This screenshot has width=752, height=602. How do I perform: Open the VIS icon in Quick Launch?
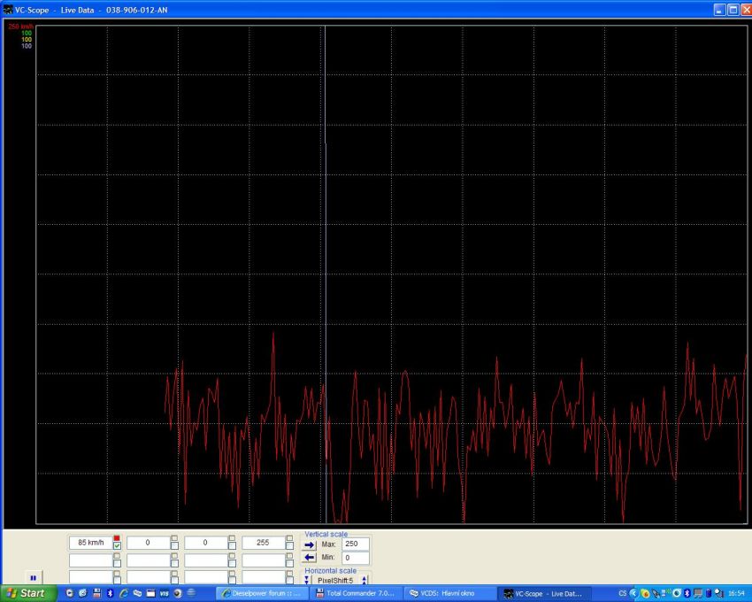tap(164, 593)
